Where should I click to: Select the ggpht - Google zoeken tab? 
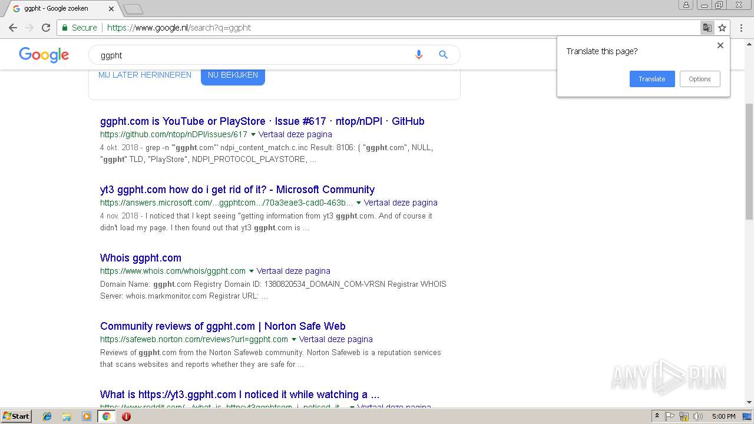(x=61, y=9)
